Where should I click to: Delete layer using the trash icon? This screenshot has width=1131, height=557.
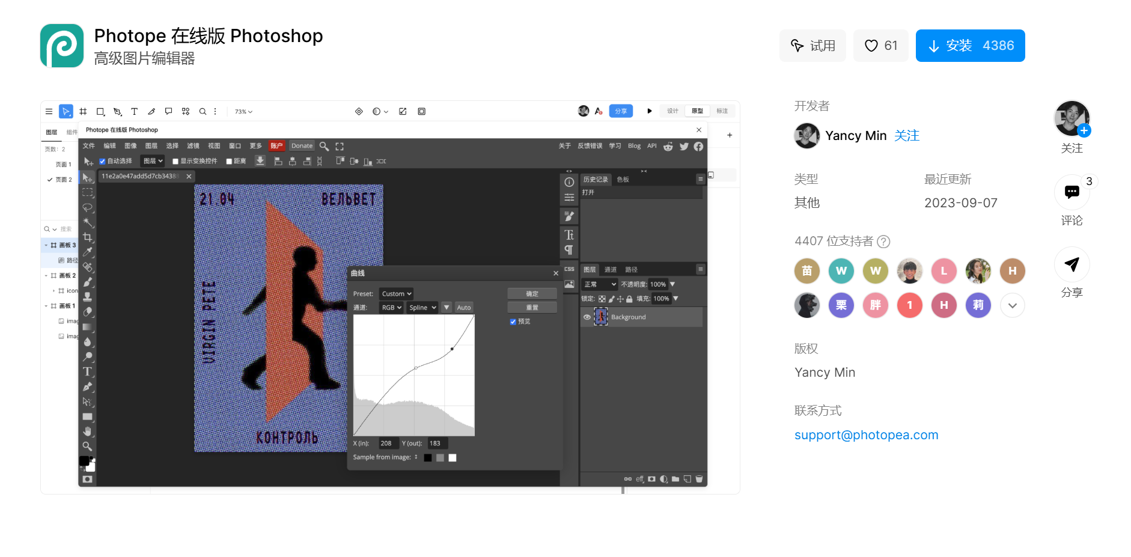pyautogui.click(x=699, y=479)
